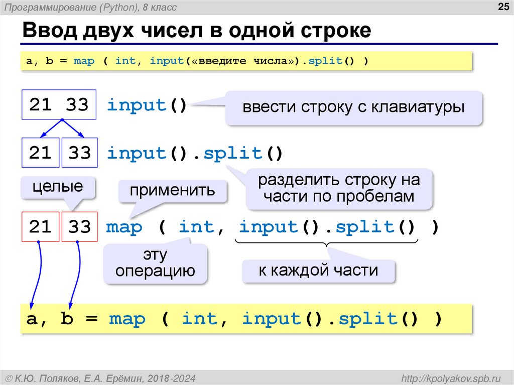The width and height of the screenshot is (514, 385).
Task: Click the blue-bordered split box with 21
Action: tap(40, 153)
